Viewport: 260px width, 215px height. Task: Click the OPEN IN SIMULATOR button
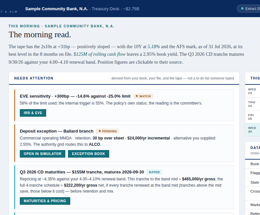click(43, 154)
